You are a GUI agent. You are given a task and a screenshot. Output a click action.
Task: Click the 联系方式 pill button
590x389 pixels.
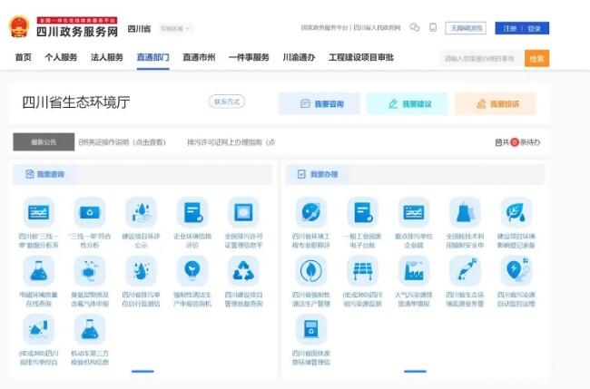point(227,102)
